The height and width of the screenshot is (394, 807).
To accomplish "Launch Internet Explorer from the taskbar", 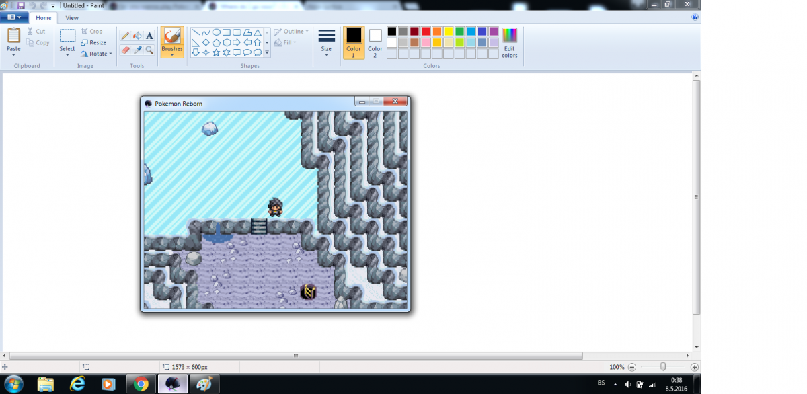I will click(x=78, y=384).
